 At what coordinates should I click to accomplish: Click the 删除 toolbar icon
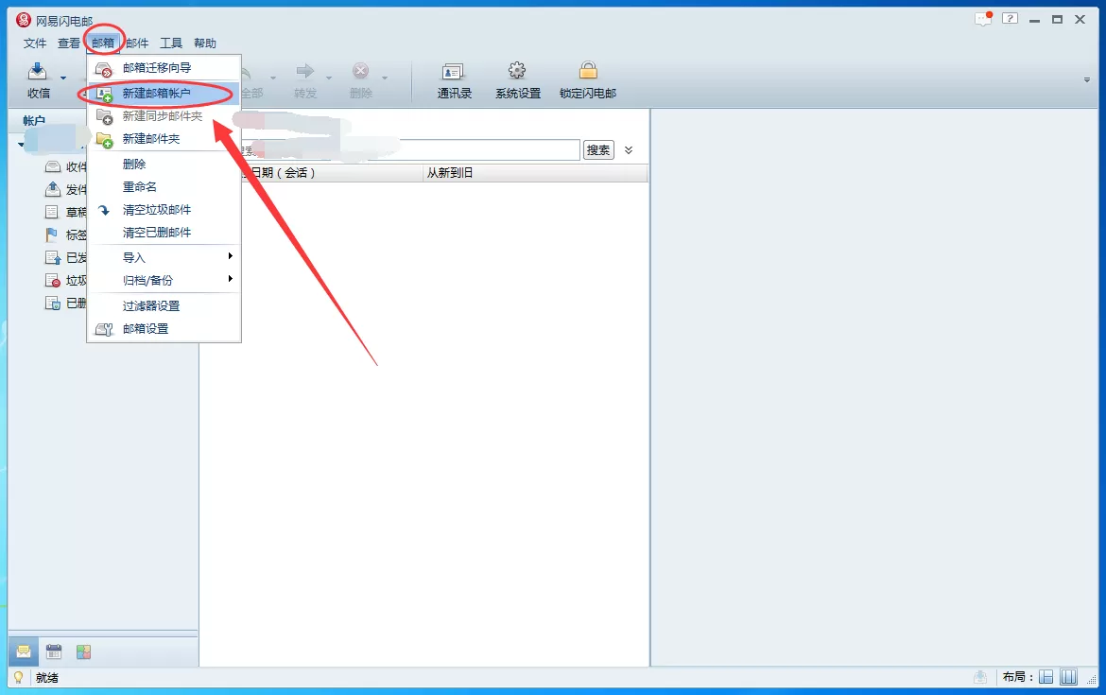(360, 71)
